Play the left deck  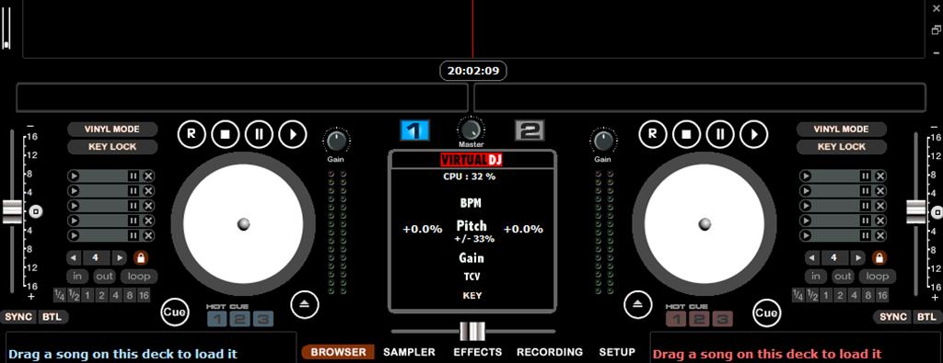[292, 134]
